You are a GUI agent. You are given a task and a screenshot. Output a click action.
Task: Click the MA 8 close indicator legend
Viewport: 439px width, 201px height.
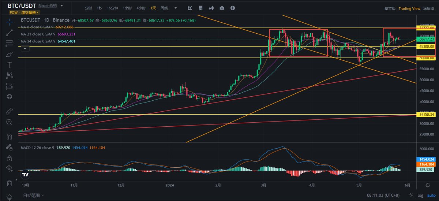tap(47, 27)
